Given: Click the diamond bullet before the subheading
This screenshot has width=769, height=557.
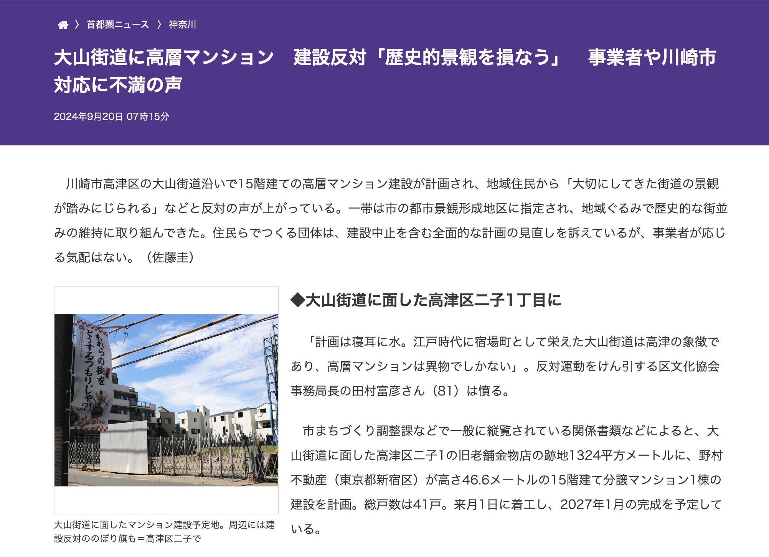Looking at the screenshot, I should point(297,300).
